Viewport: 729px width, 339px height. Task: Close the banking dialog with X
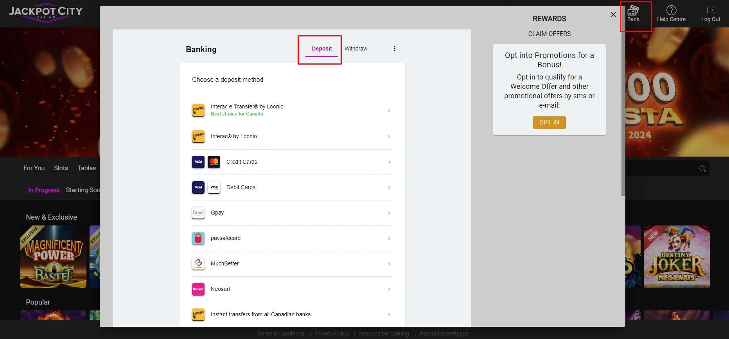(x=613, y=14)
